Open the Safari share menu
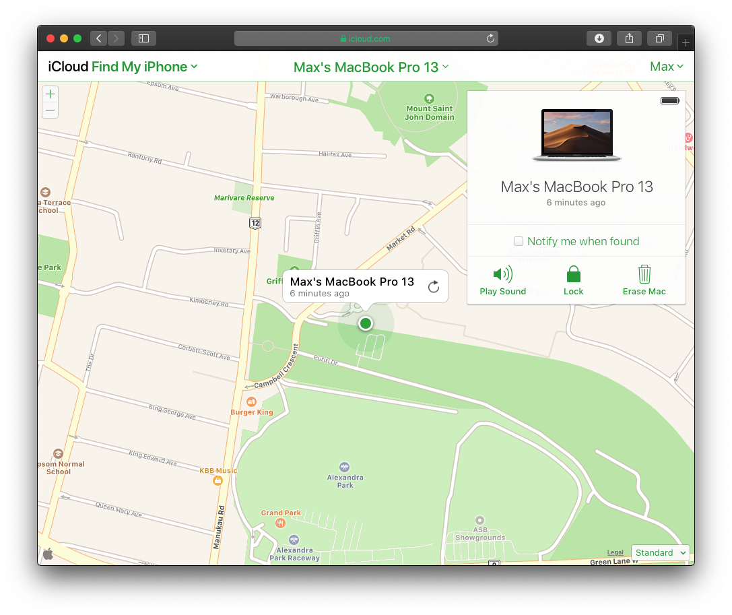732x615 pixels. point(629,38)
